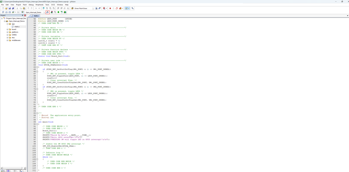Collapse the app folder
The width and height of the screenshot is (349, 172).
tap(7, 24)
